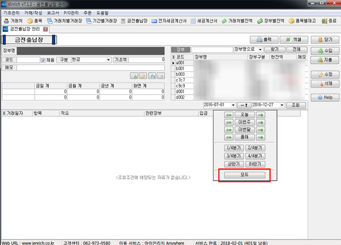Open the 거래/작성 menu
341x245 pixels.
[x=32, y=12]
